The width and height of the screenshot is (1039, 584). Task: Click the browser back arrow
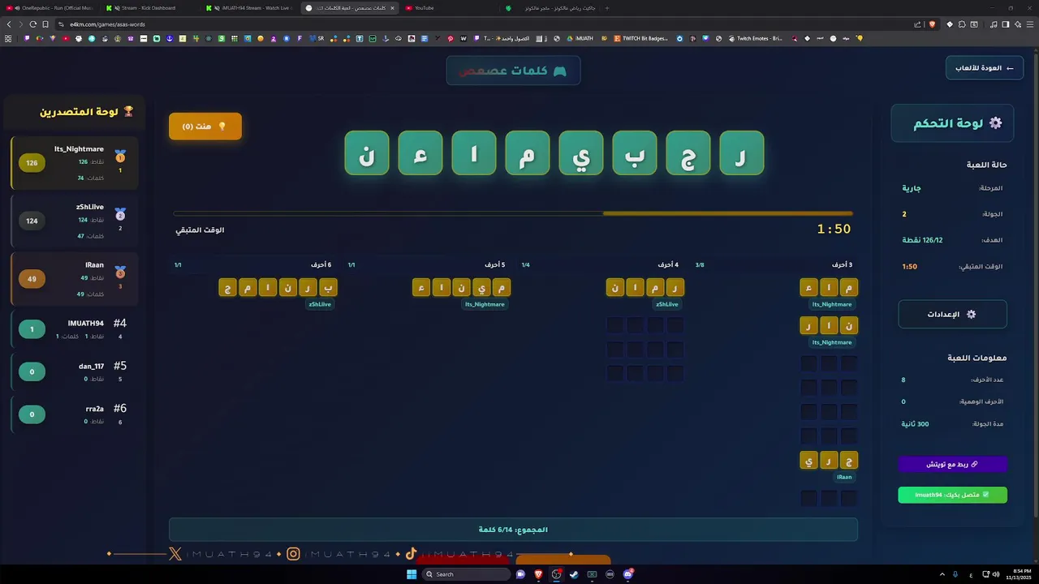tap(9, 24)
